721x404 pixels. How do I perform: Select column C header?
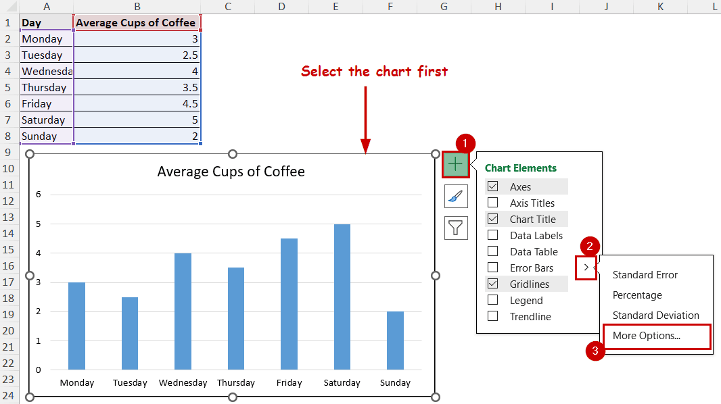(228, 7)
